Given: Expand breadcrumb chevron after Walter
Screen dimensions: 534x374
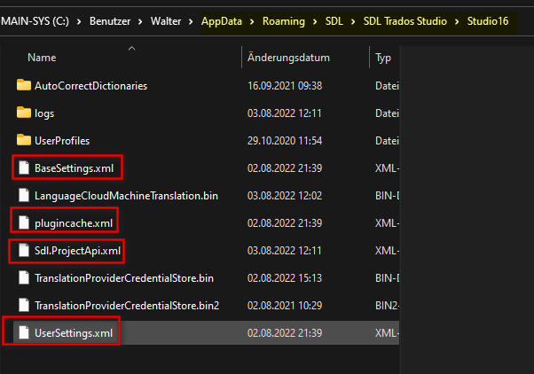Looking at the screenshot, I should (x=191, y=22).
